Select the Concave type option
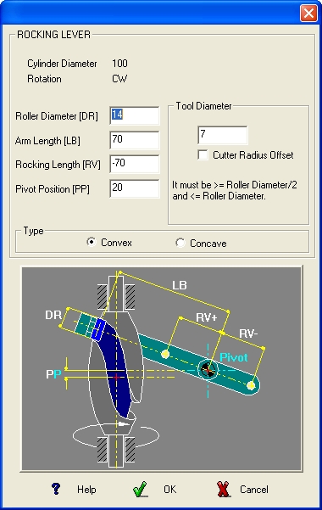 coord(180,243)
